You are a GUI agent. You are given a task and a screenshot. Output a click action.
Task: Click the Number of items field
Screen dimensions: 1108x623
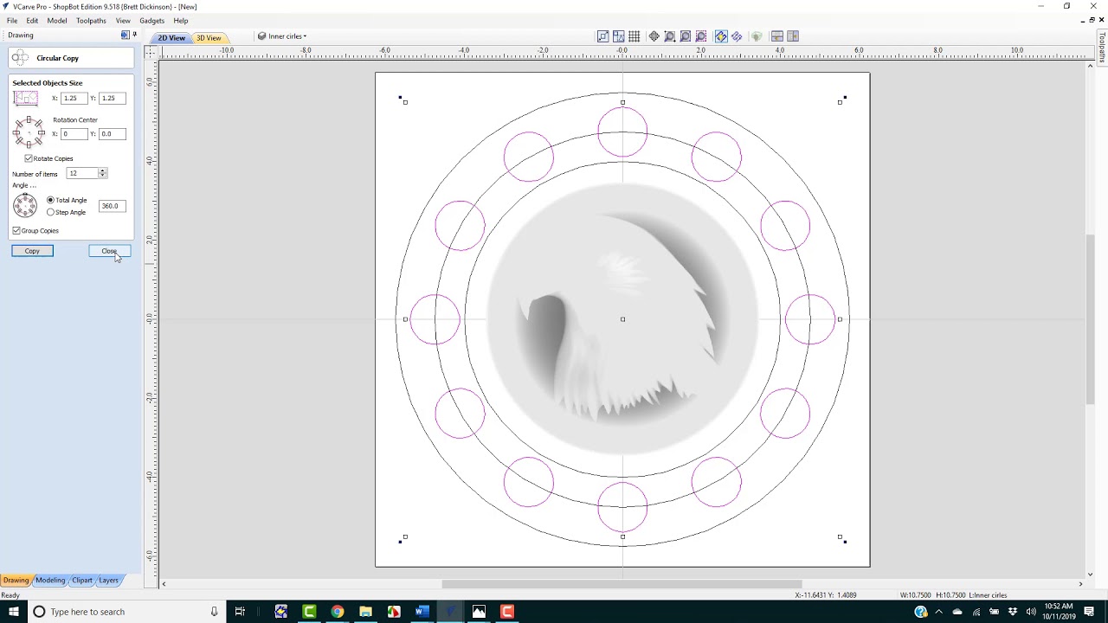tap(82, 173)
